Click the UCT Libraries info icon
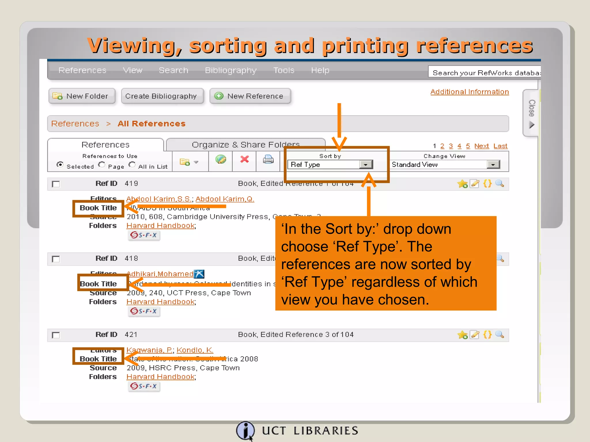This screenshot has height=442, width=590. pyautogui.click(x=245, y=431)
